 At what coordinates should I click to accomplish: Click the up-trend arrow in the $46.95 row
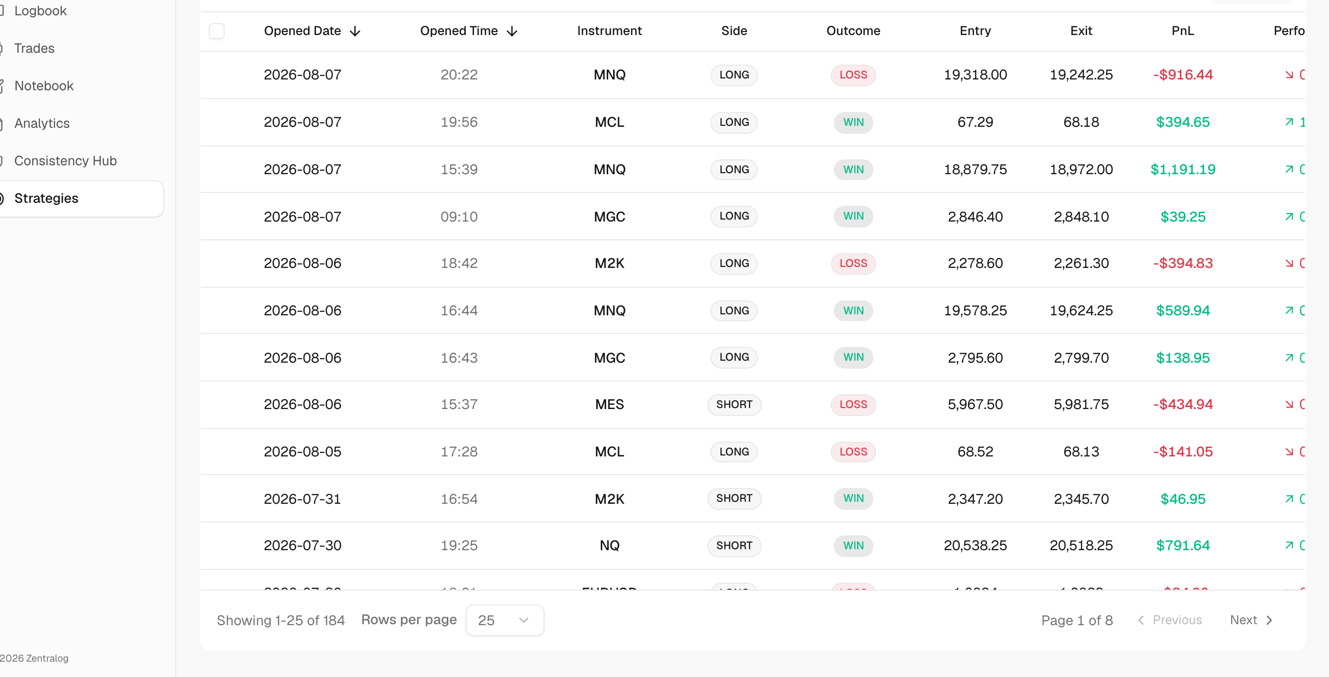pyautogui.click(x=1290, y=499)
